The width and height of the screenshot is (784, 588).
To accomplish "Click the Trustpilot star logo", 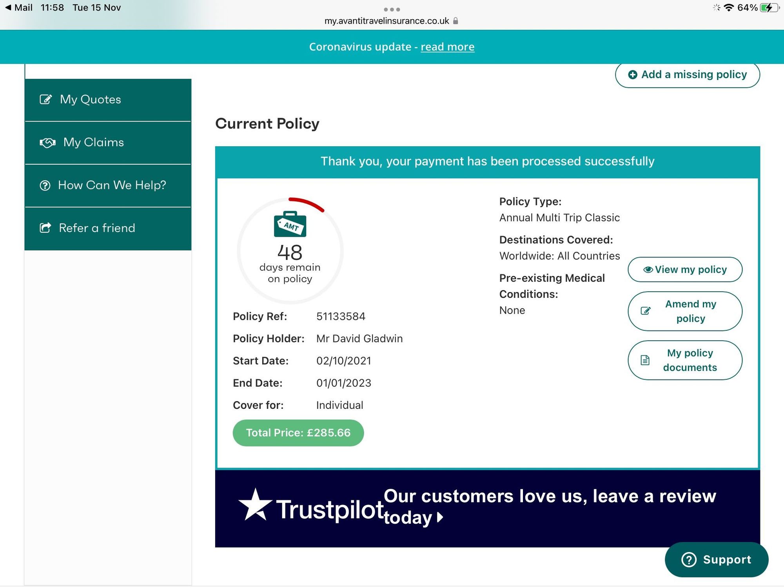I will coord(255,505).
